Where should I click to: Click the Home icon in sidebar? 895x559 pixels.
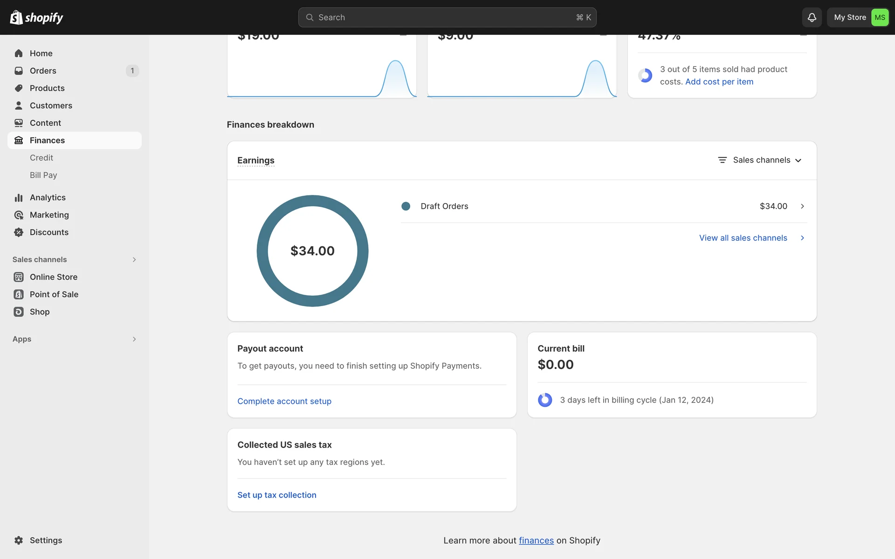coord(19,53)
